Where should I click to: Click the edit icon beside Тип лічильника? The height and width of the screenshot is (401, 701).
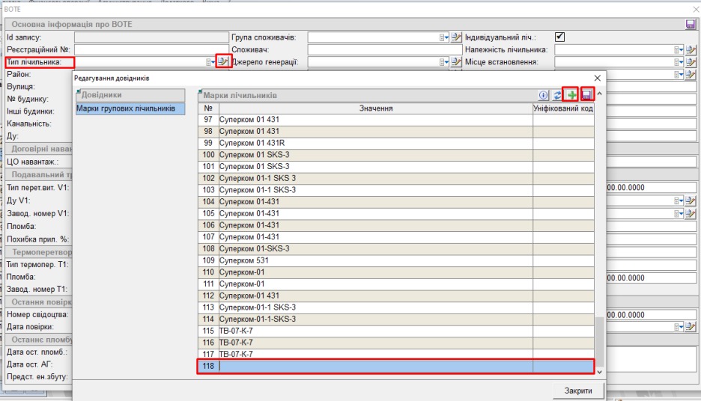coord(222,62)
